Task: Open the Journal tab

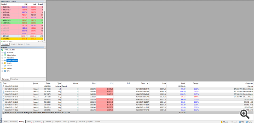Action: click(x=98, y=122)
